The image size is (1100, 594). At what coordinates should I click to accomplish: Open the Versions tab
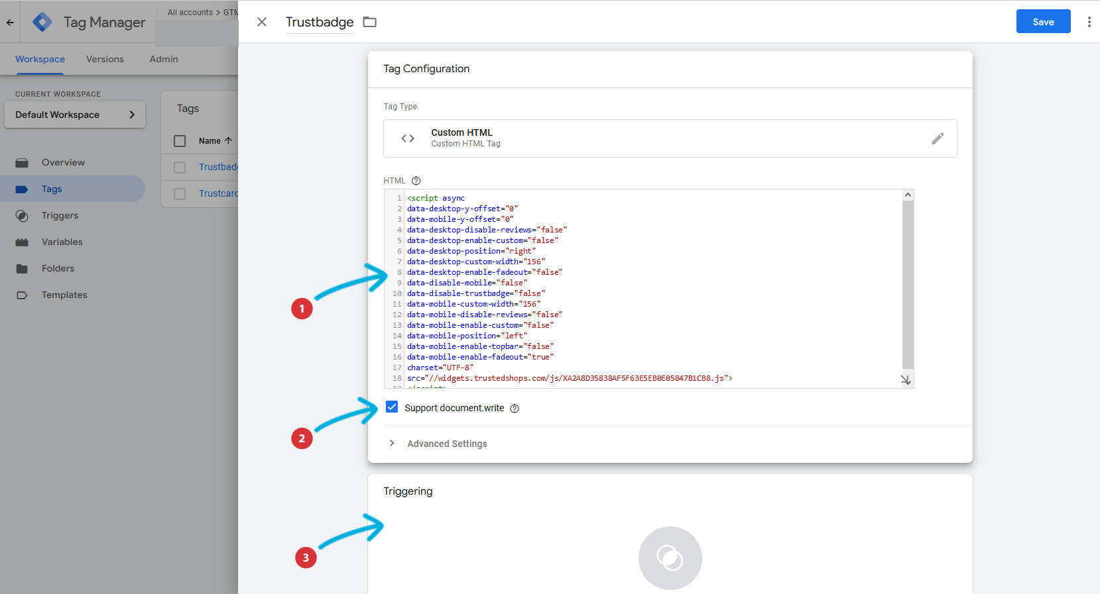[x=105, y=59]
